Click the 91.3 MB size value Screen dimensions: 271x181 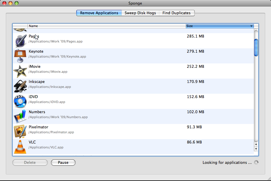pyautogui.click(x=194, y=127)
